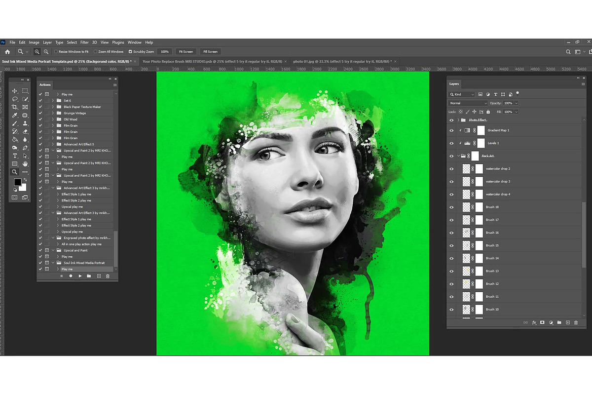Hide the Brush 18 layer
Image resolution: width=592 pixels, height=395 pixels.
pyautogui.click(x=451, y=207)
